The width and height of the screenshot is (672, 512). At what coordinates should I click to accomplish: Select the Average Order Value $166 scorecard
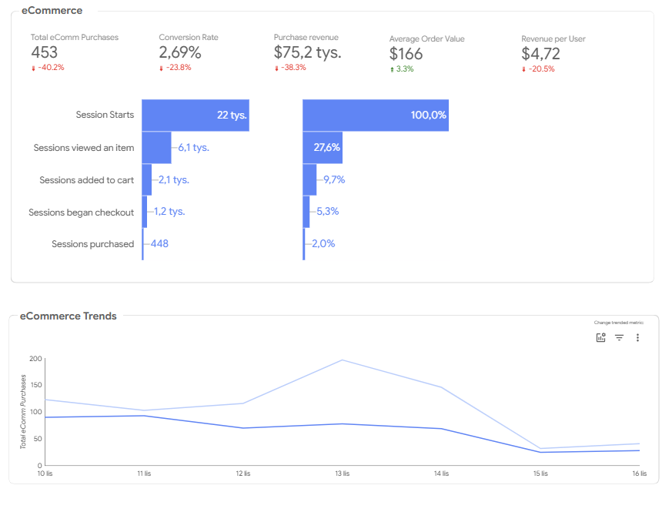[x=427, y=54]
